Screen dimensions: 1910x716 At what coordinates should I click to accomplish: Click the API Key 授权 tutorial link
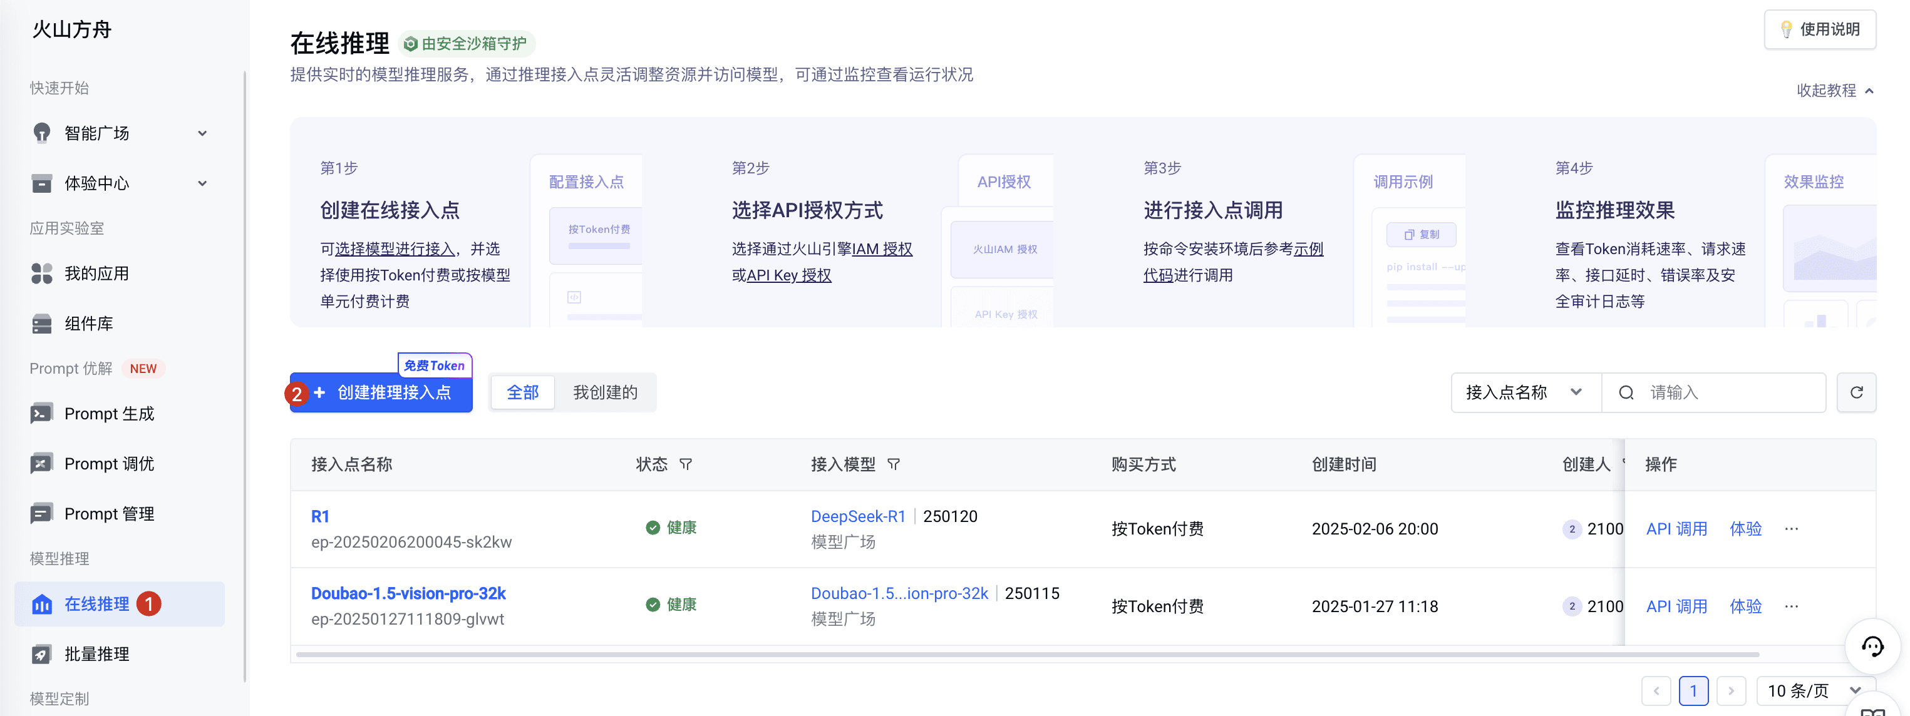coord(789,275)
